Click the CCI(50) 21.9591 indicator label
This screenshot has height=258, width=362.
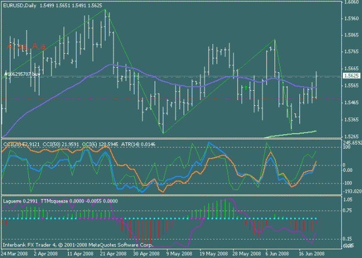pos(61,145)
